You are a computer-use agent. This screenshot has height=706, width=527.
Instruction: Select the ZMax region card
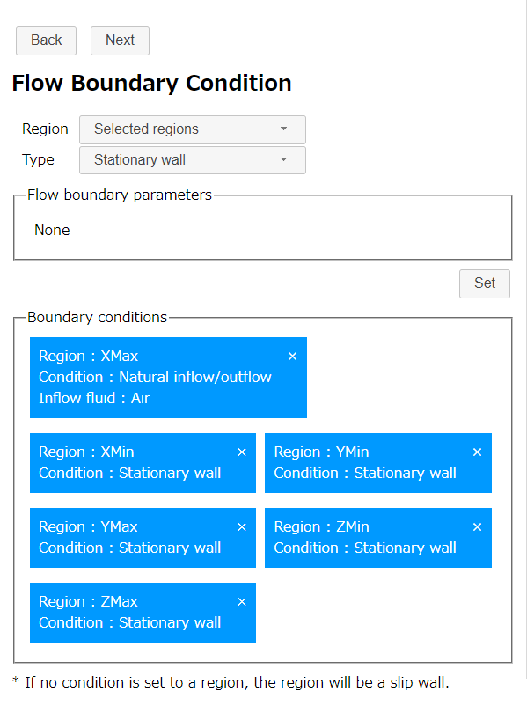coord(143,613)
